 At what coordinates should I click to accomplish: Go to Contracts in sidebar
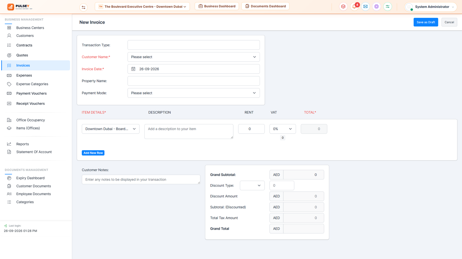point(24,45)
